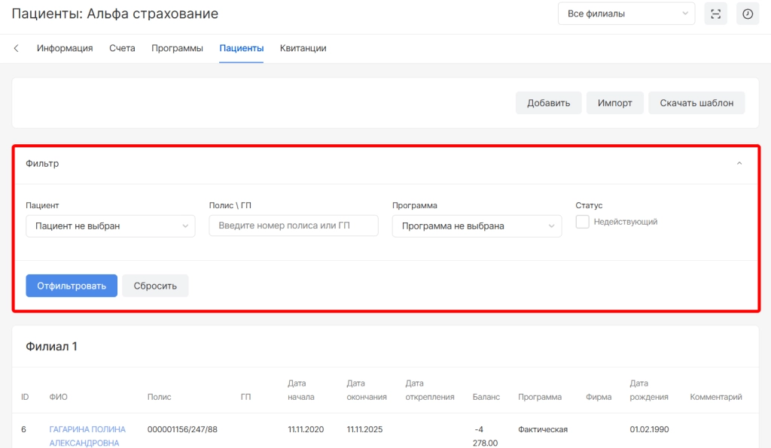Collapse the Фильтр panel
Viewport: 771px width, 448px height.
point(739,163)
